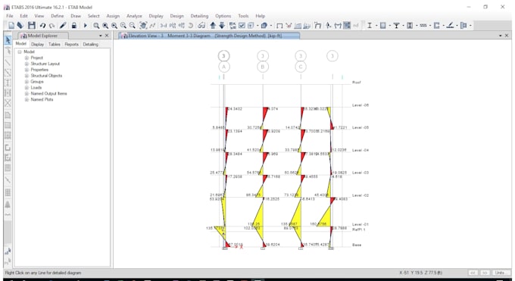The height and width of the screenshot is (281, 515).
Task: Move up in list using up arrow icon
Action: 213,25
